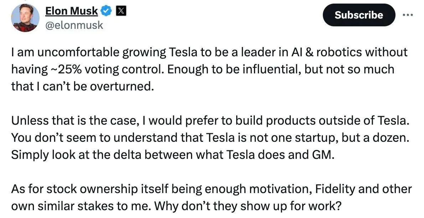The image size is (424, 218).
Task: Select the "~25%" voting control text
Action: coord(66,69)
